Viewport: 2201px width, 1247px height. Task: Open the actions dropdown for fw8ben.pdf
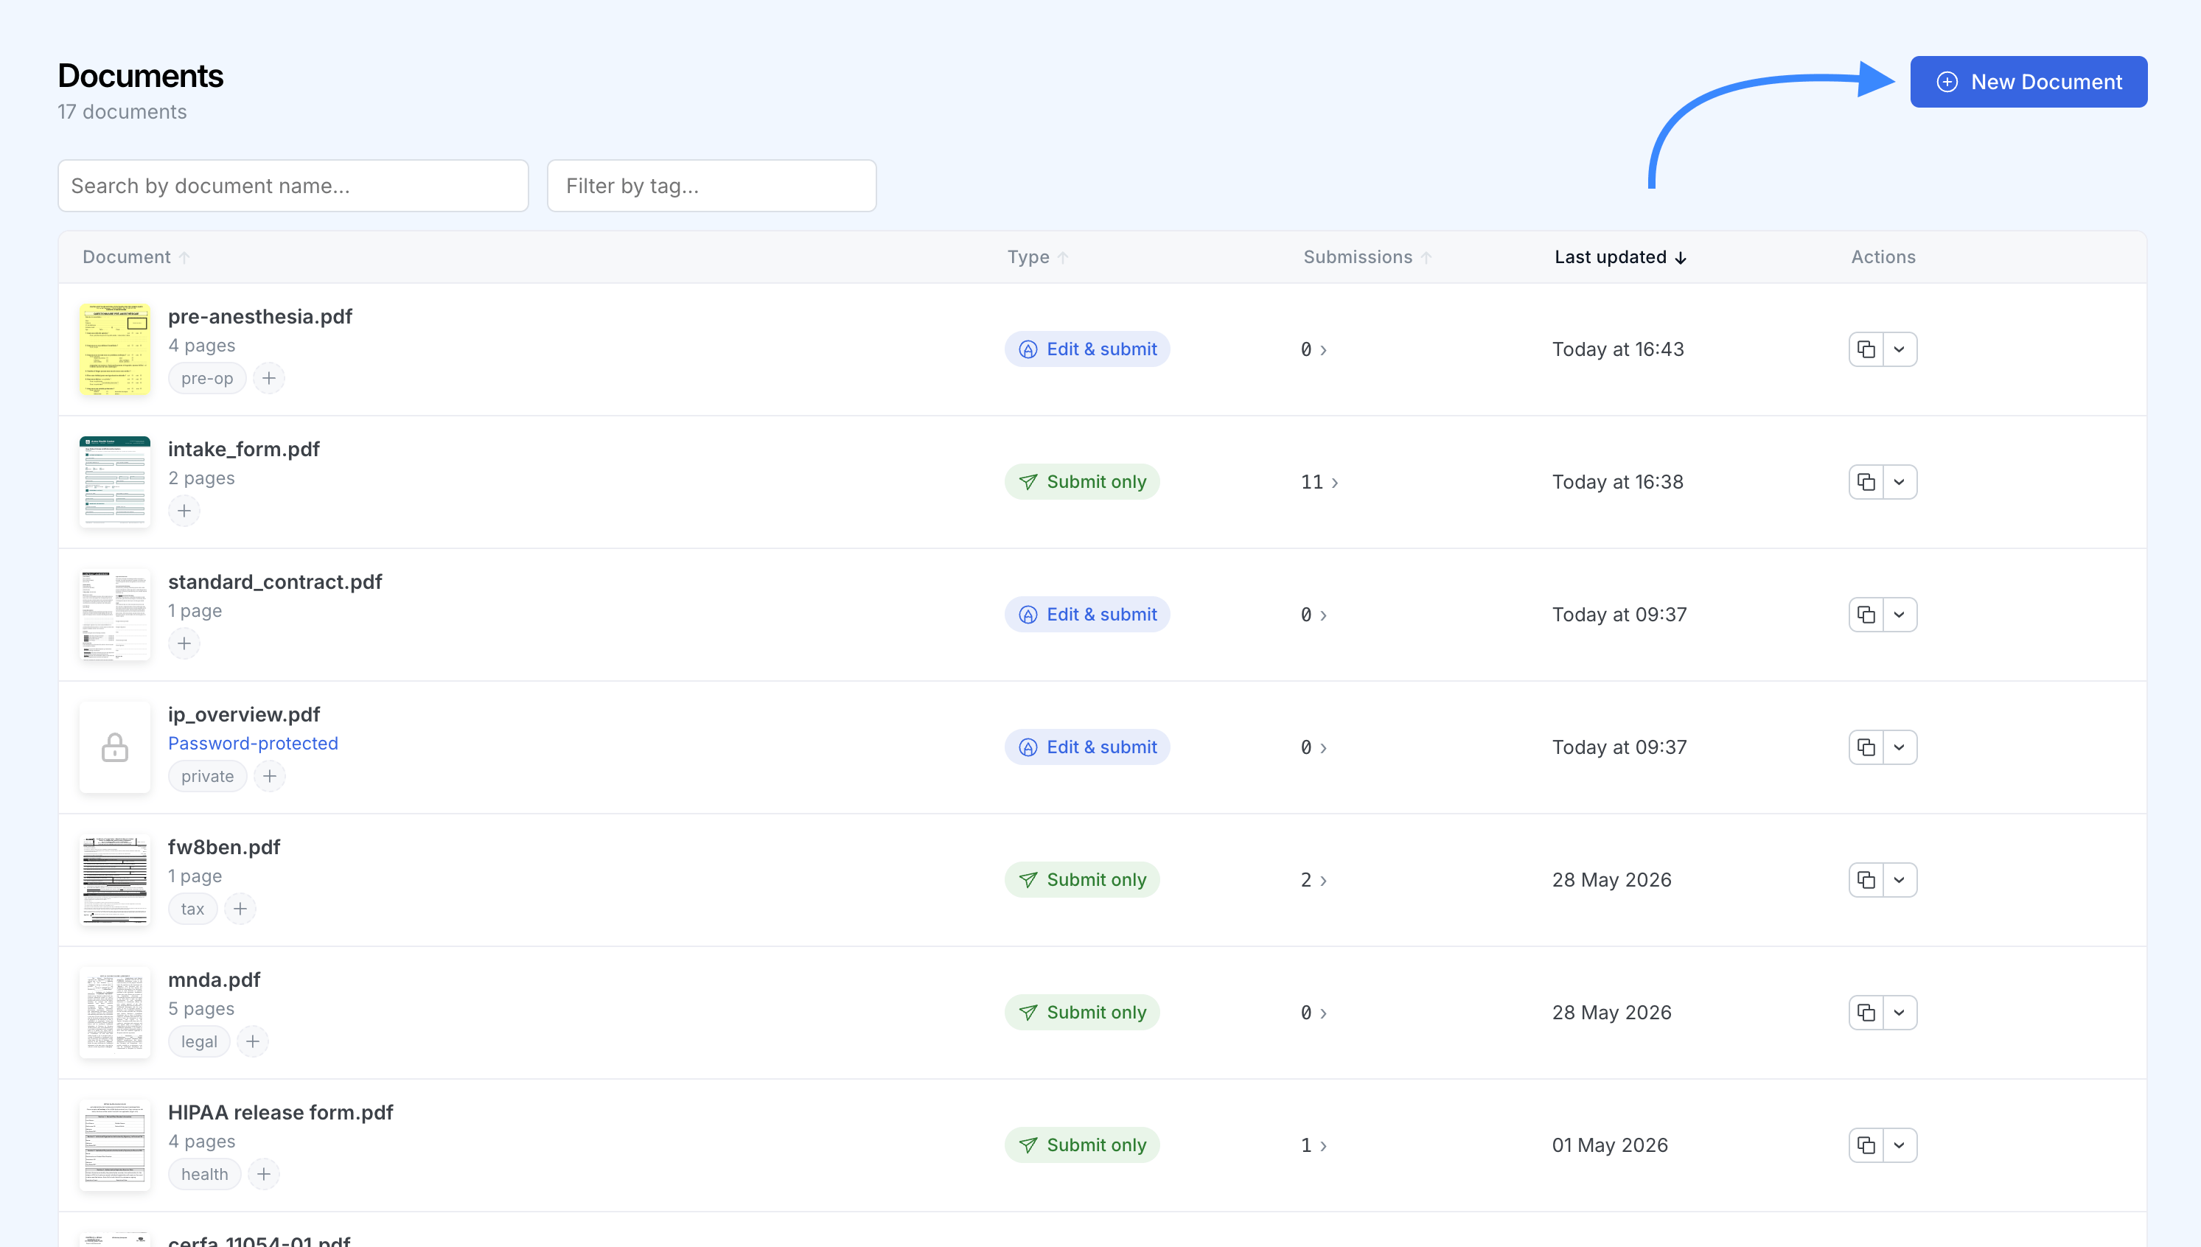click(x=1900, y=879)
